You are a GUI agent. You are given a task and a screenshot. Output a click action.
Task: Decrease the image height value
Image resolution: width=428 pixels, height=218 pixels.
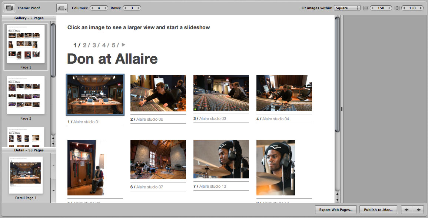point(404,8)
